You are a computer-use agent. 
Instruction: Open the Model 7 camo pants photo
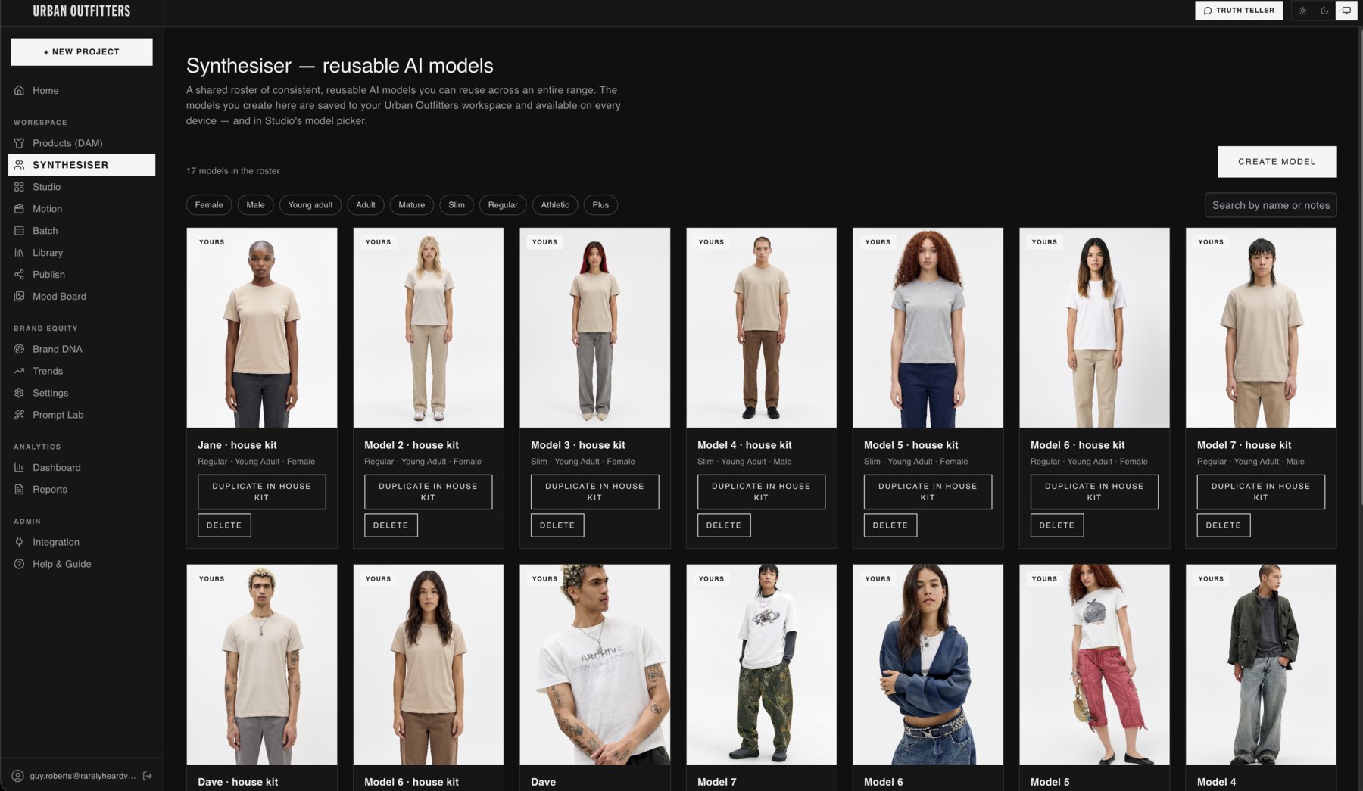click(761, 665)
